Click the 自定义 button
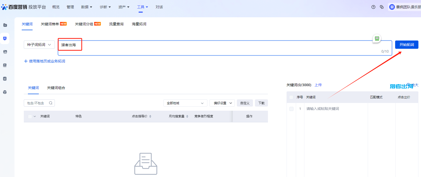 [245, 103]
